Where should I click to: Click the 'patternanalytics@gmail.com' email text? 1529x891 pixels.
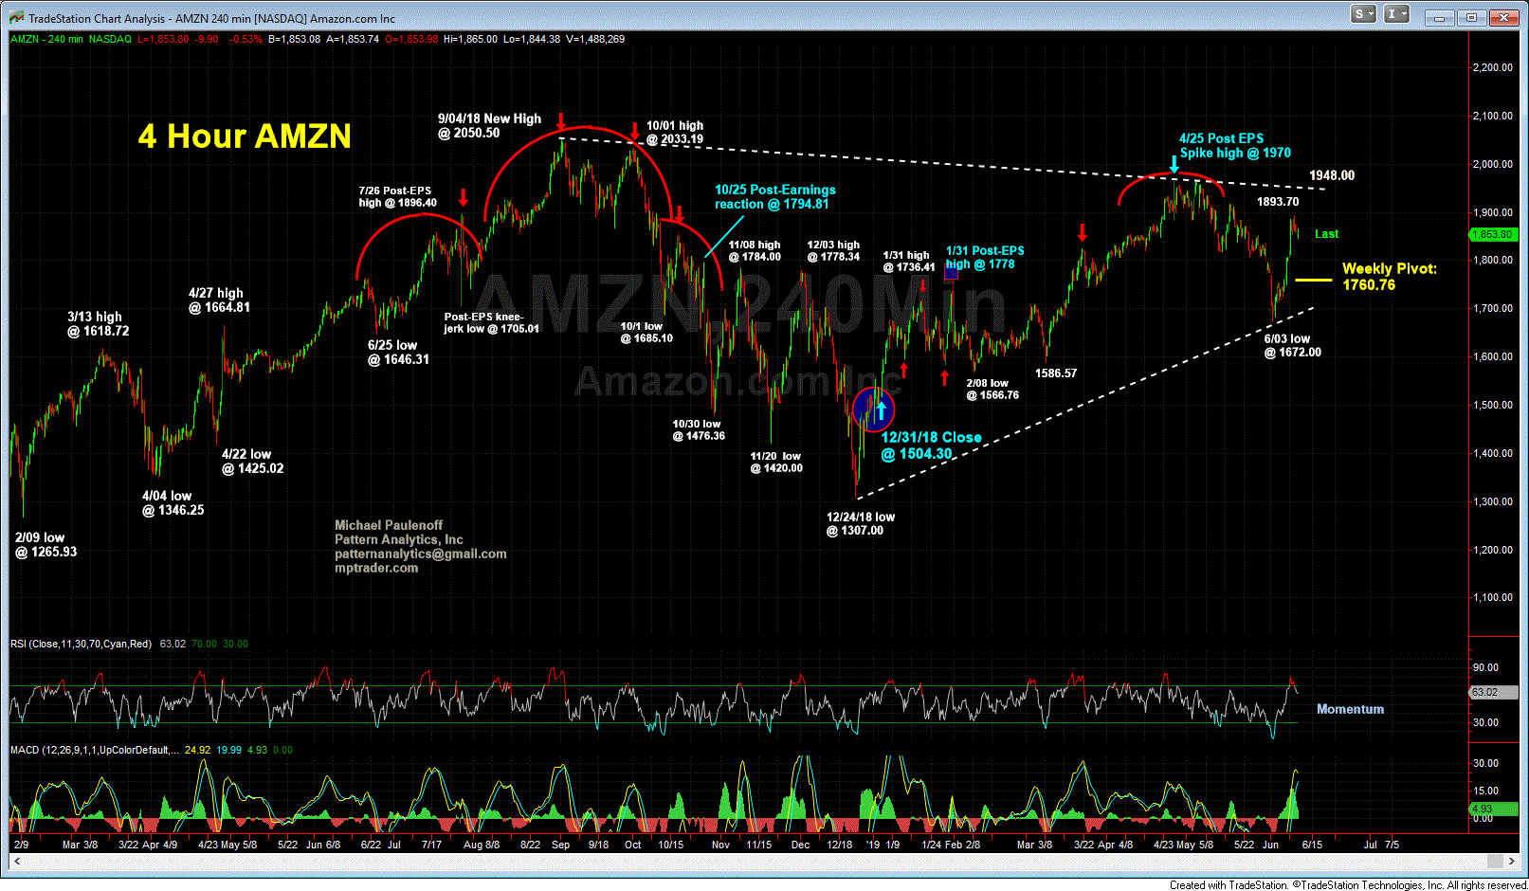click(x=420, y=554)
